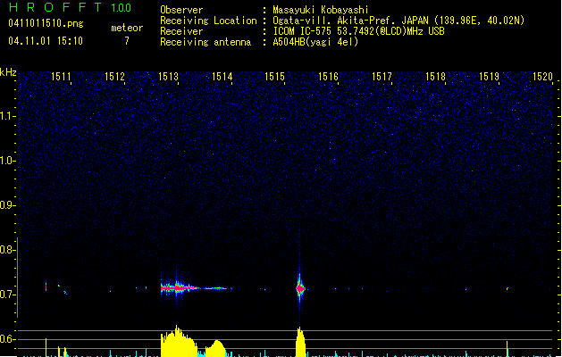Click the 0.7 frequency axis label
The image size is (562, 357).
click(8, 295)
